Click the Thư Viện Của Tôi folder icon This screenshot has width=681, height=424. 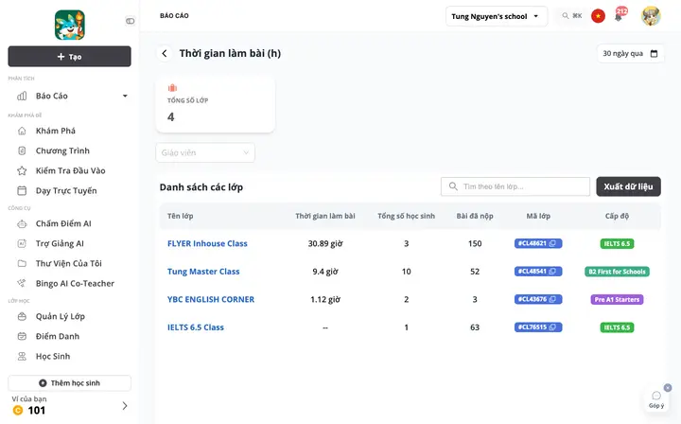click(22, 263)
